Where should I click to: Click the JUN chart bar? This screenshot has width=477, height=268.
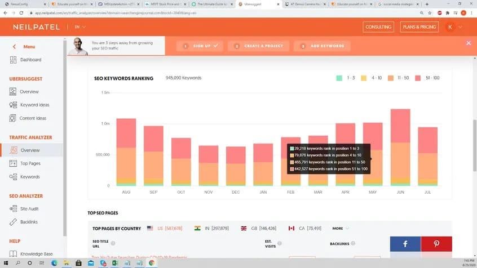point(400,147)
